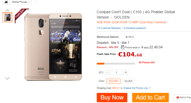This screenshot has height=103, width=191.
Task: Click the pieces left progress bar
Action: tap(116, 64)
